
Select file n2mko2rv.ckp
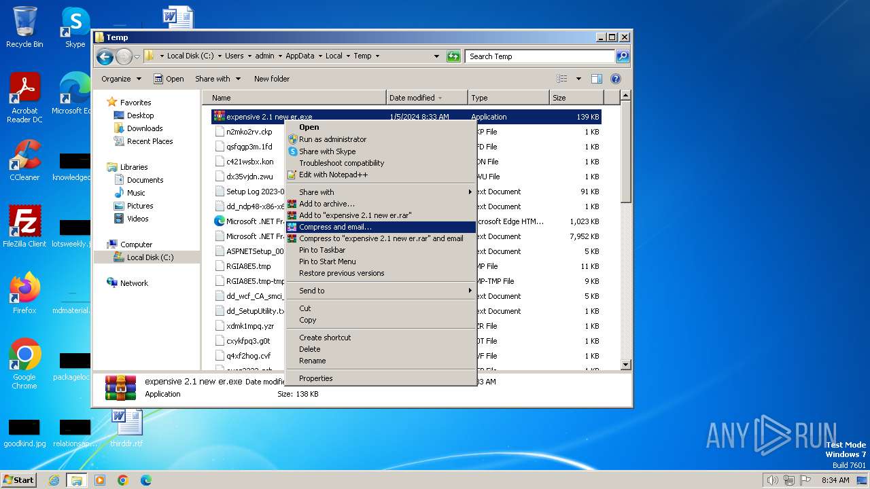pos(249,132)
